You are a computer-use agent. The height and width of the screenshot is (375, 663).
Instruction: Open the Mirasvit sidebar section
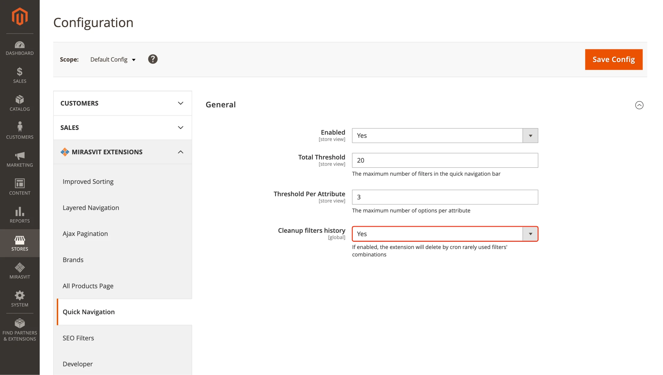point(19,270)
